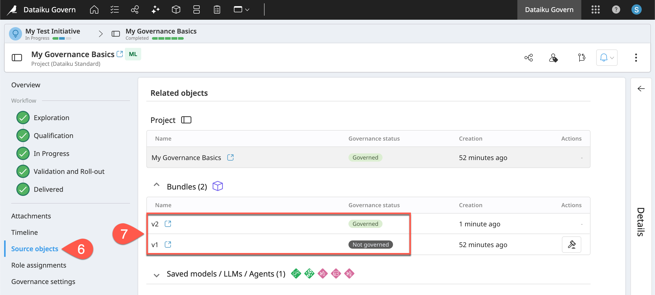This screenshot has width=655, height=295.
Task: Open the tasks list in navigation bar
Action: point(114,10)
